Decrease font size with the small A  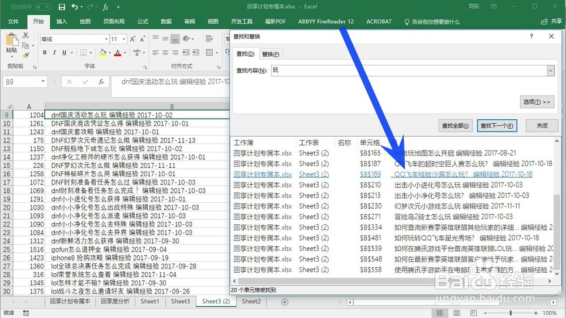click(x=142, y=39)
